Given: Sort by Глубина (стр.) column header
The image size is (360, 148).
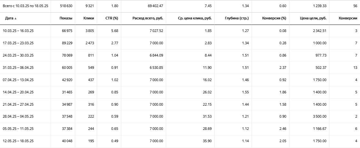Looking at the screenshot, I should pos(236,18).
